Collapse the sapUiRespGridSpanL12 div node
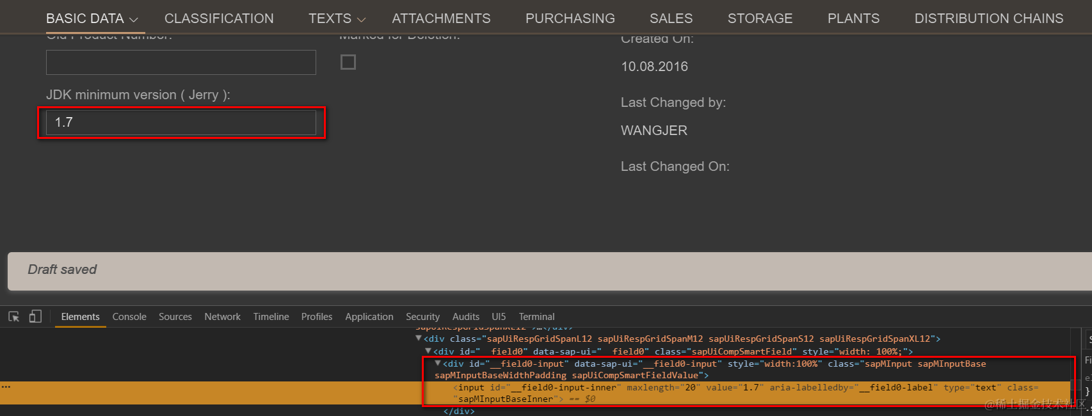1092x416 pixels. 419,339
